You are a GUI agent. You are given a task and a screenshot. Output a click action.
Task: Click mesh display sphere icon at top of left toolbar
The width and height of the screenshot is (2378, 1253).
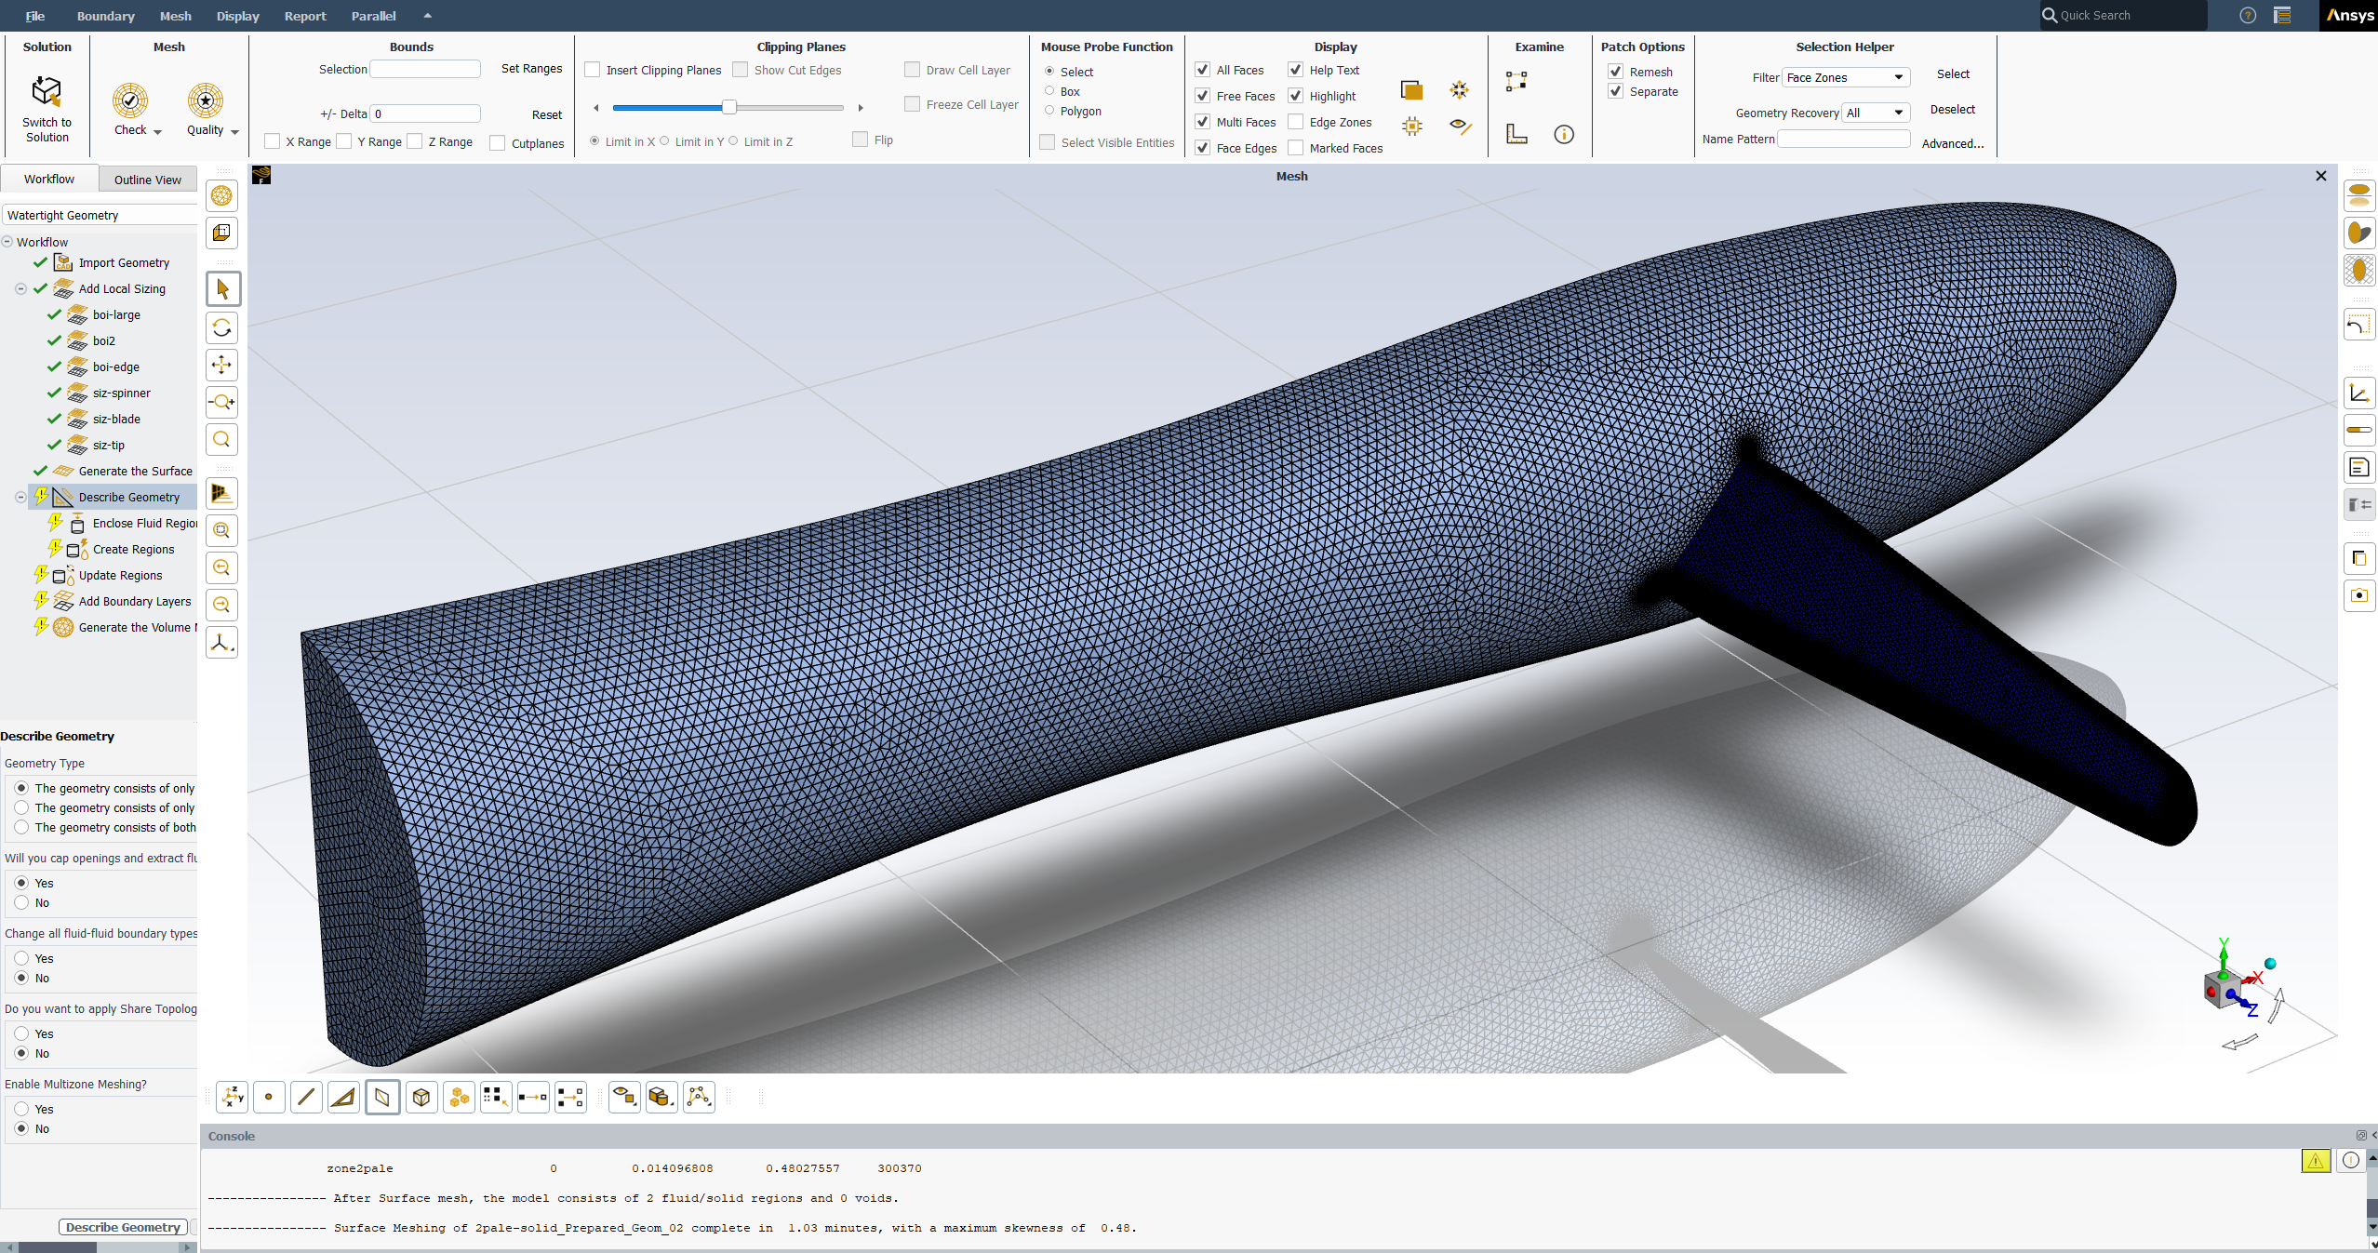(x=222, y=195)
